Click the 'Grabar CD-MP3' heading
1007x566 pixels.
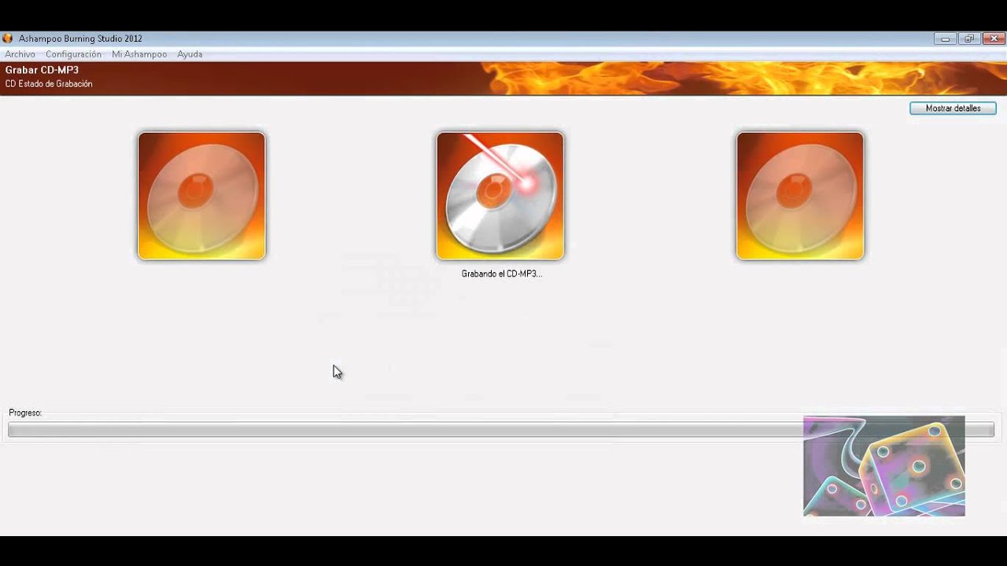[x=42, y=70]
